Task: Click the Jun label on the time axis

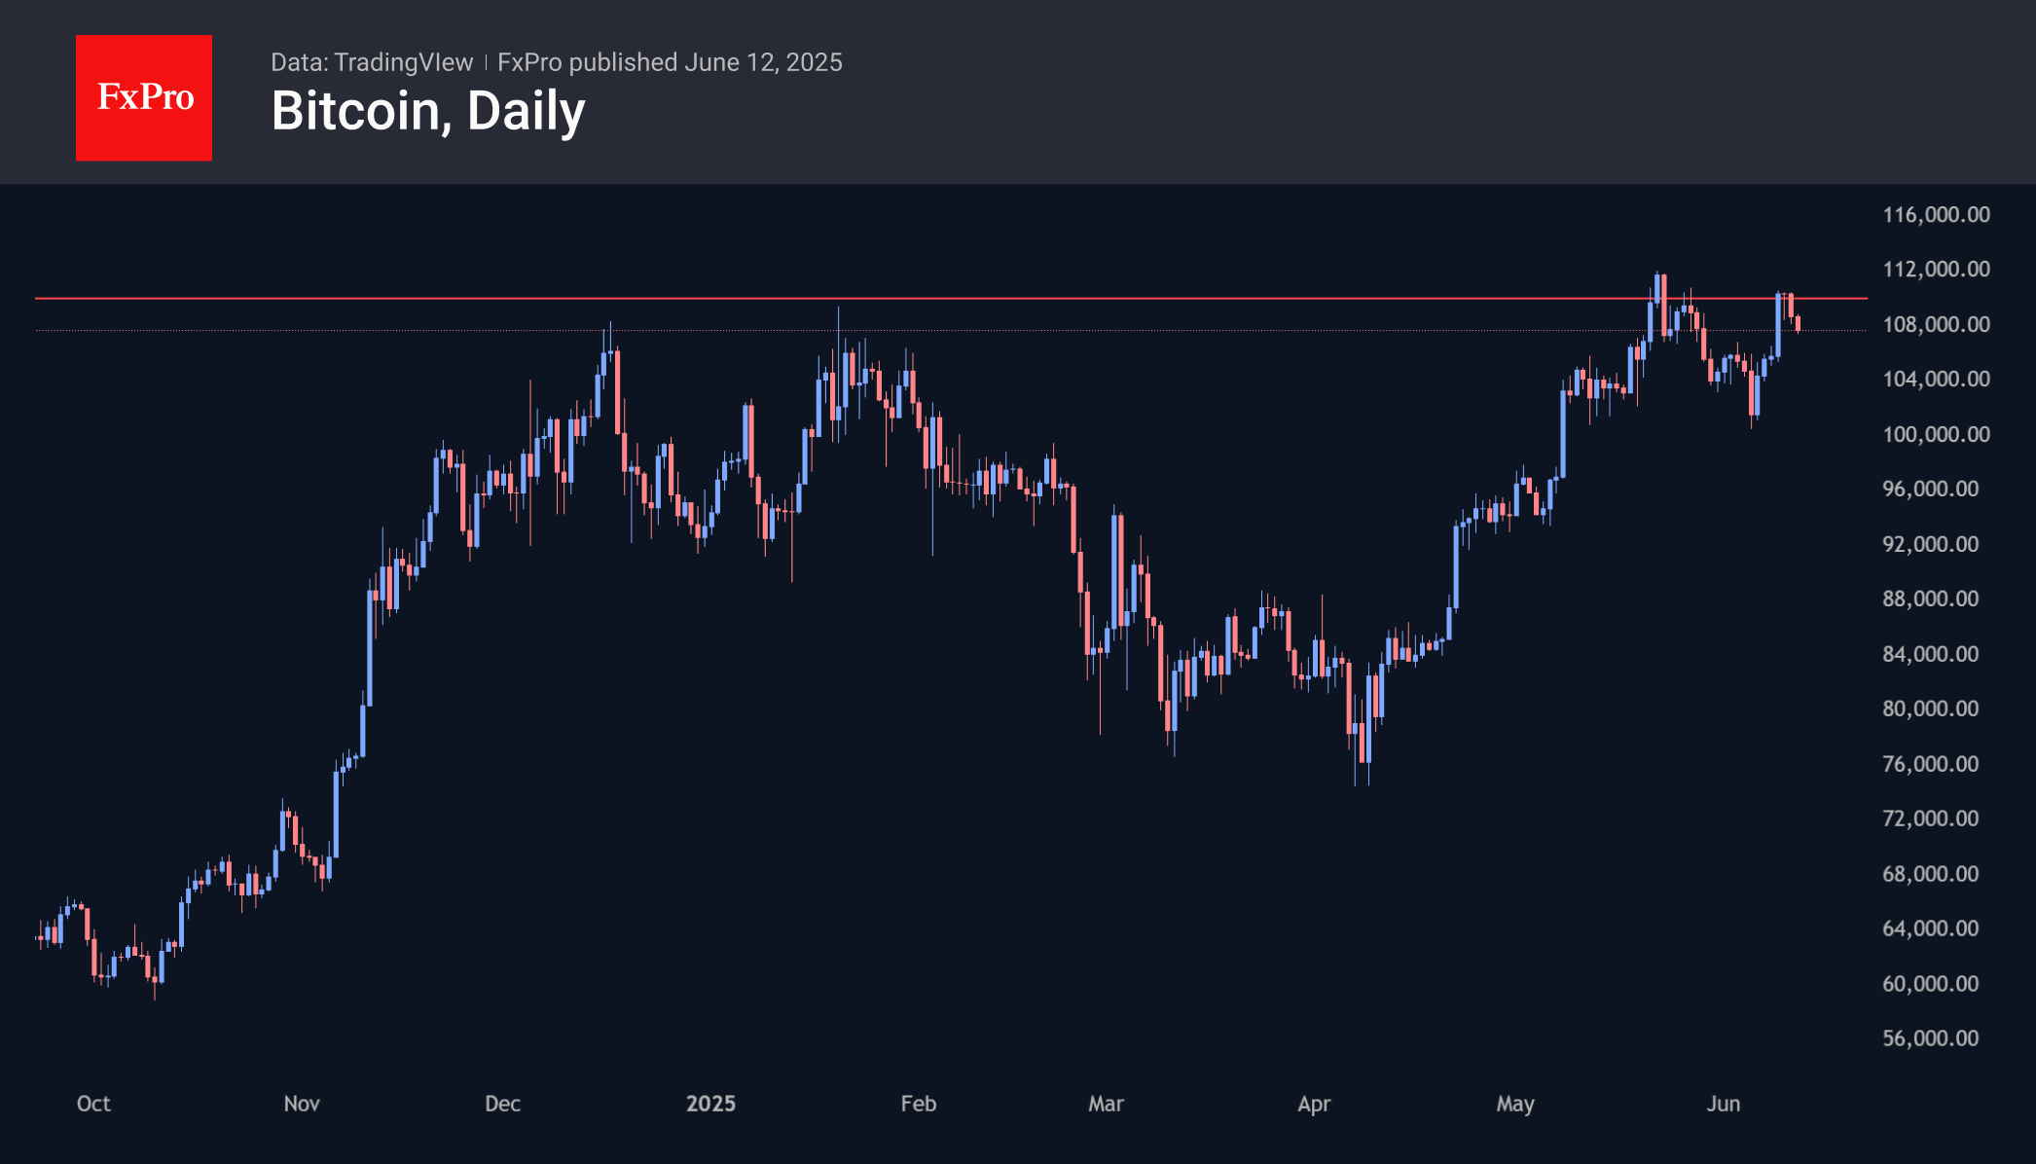Action: tap(1724, 1104)
